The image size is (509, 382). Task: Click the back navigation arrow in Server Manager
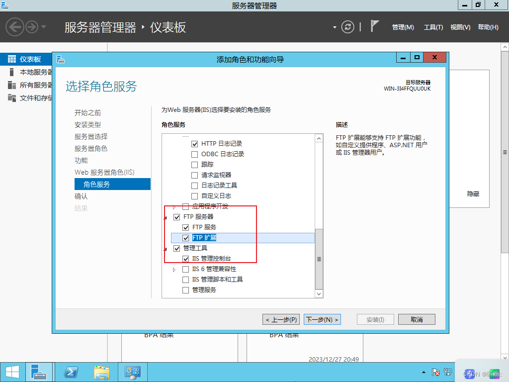[15, 27]
